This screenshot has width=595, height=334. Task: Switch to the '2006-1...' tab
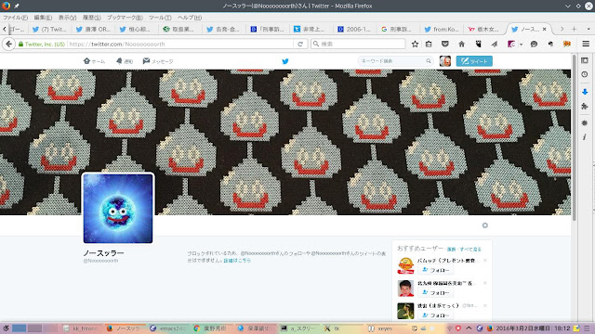[x=354, y=29]
